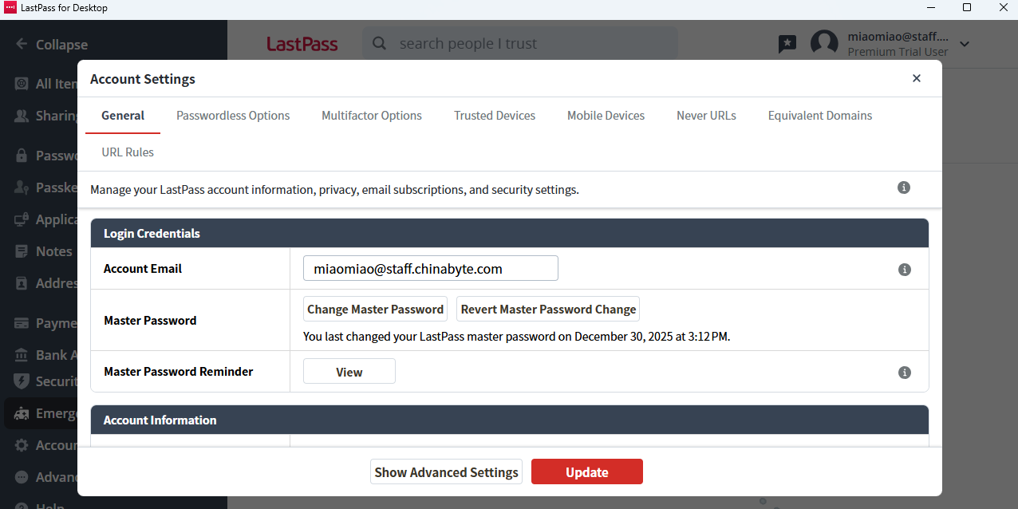Image resolution: width=1018 pixels, height=509 pixels.
Task: Select the Emergency Access sidebar icon
Action: click(x=20, y=412)
